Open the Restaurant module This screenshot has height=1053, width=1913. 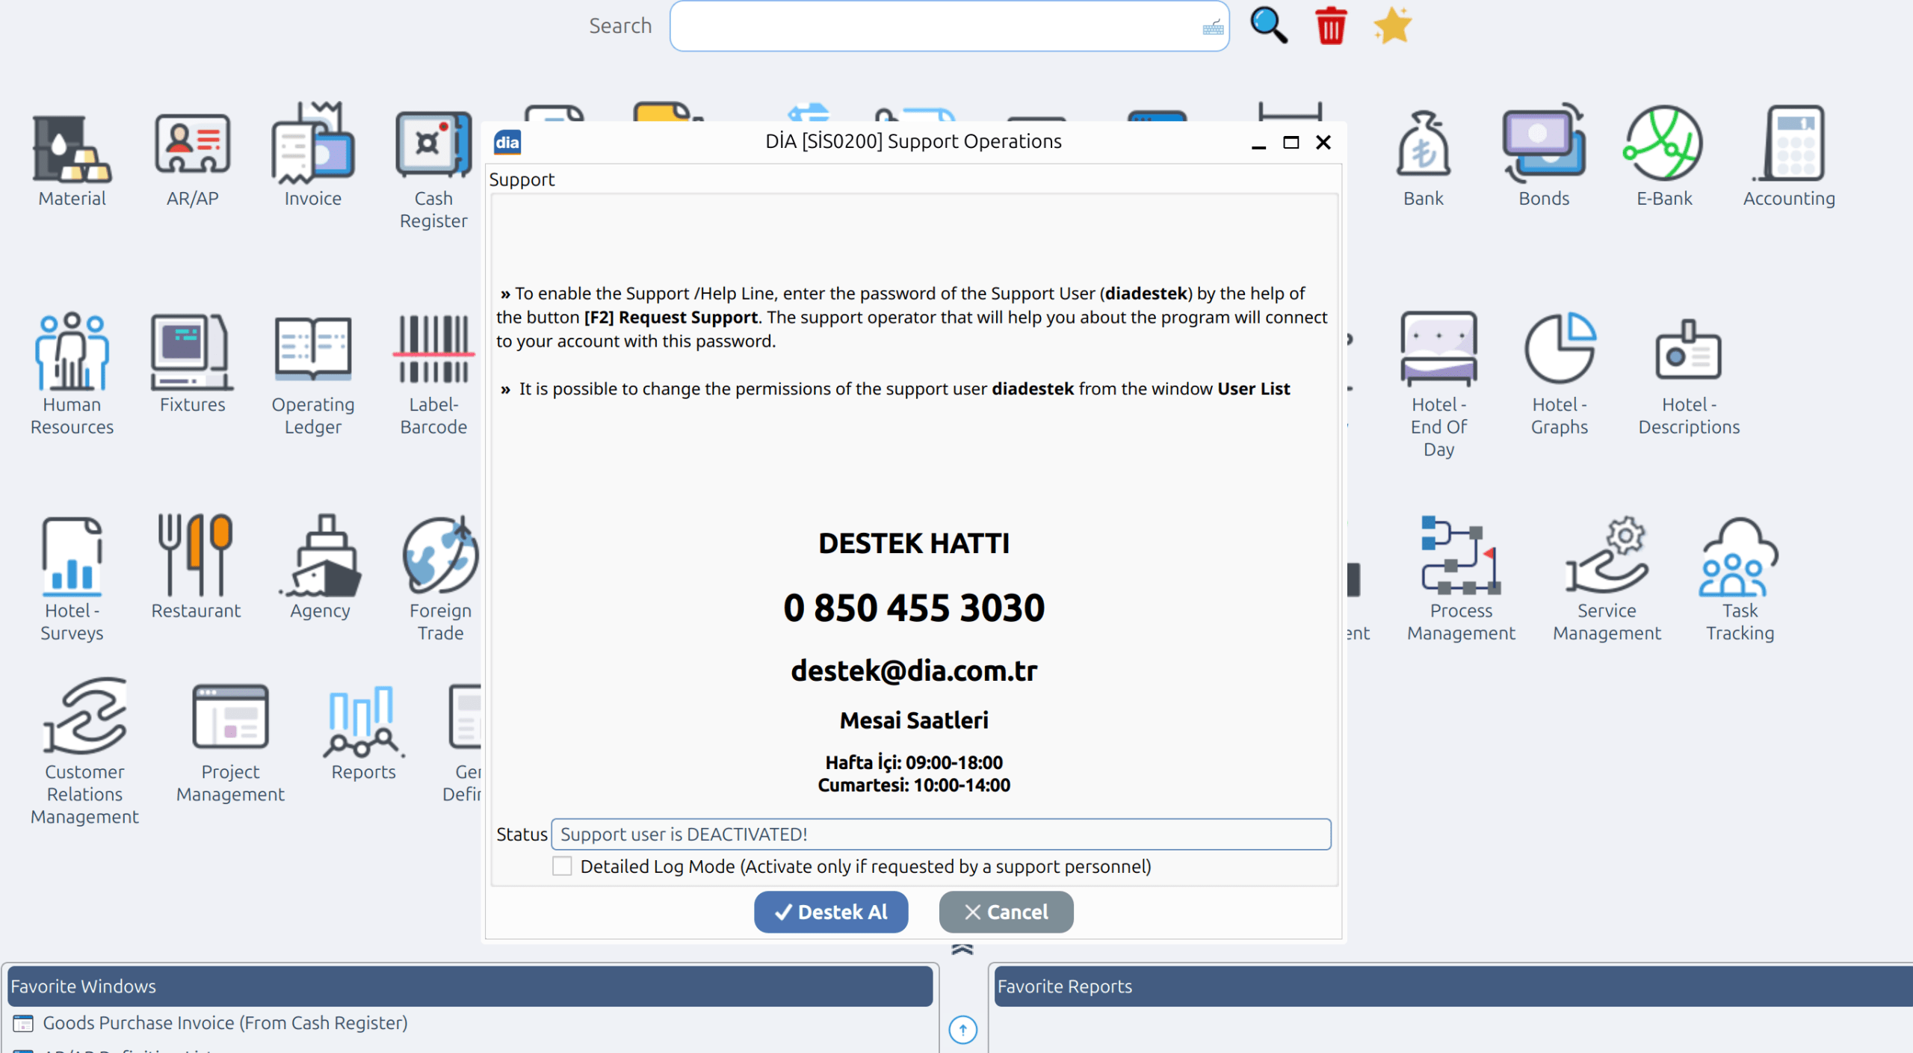coord(196,566)
